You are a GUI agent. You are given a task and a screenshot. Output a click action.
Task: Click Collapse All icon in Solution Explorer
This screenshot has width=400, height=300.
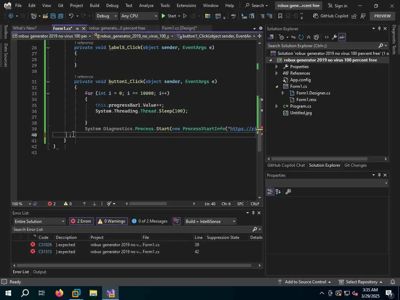(309, 37)
